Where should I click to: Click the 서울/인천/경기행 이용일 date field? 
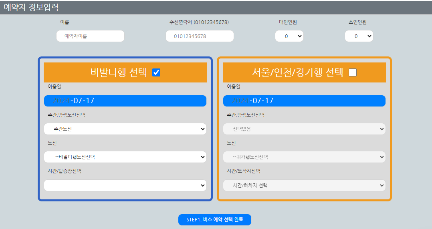[304, 101]
